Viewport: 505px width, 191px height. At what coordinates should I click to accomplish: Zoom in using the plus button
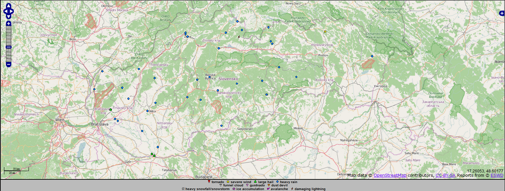pyautogui.click(x=9, y=24)
